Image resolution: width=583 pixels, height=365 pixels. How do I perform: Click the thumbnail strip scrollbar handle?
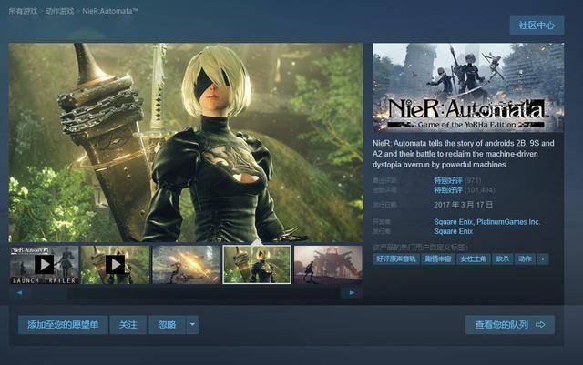click(x=48, y=293)
